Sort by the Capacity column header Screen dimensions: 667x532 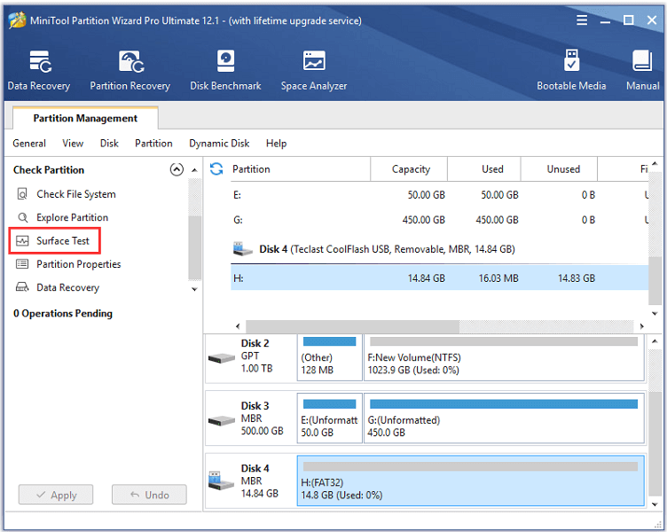(x=409, y=169)
